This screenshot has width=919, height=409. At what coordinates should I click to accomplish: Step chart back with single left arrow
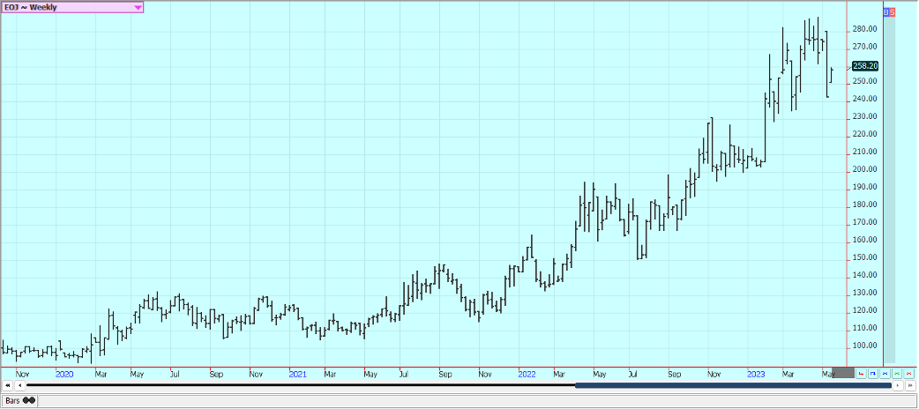click(x=19, y=385)
